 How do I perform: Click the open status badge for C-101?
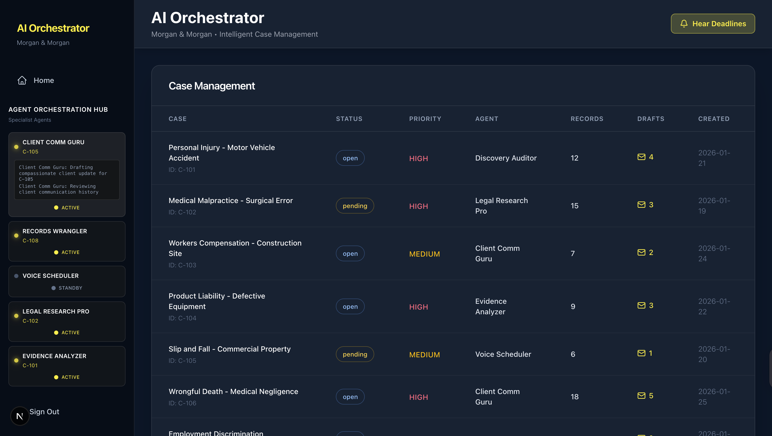pyautogui.click(x=350, y=158)
